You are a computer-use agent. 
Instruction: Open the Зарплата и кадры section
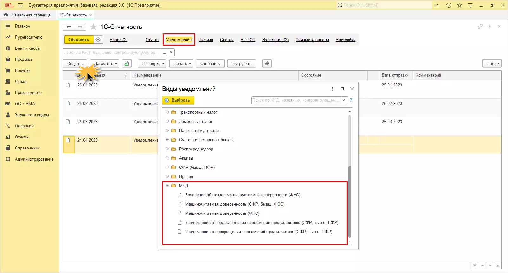click(x=32, y=115)
